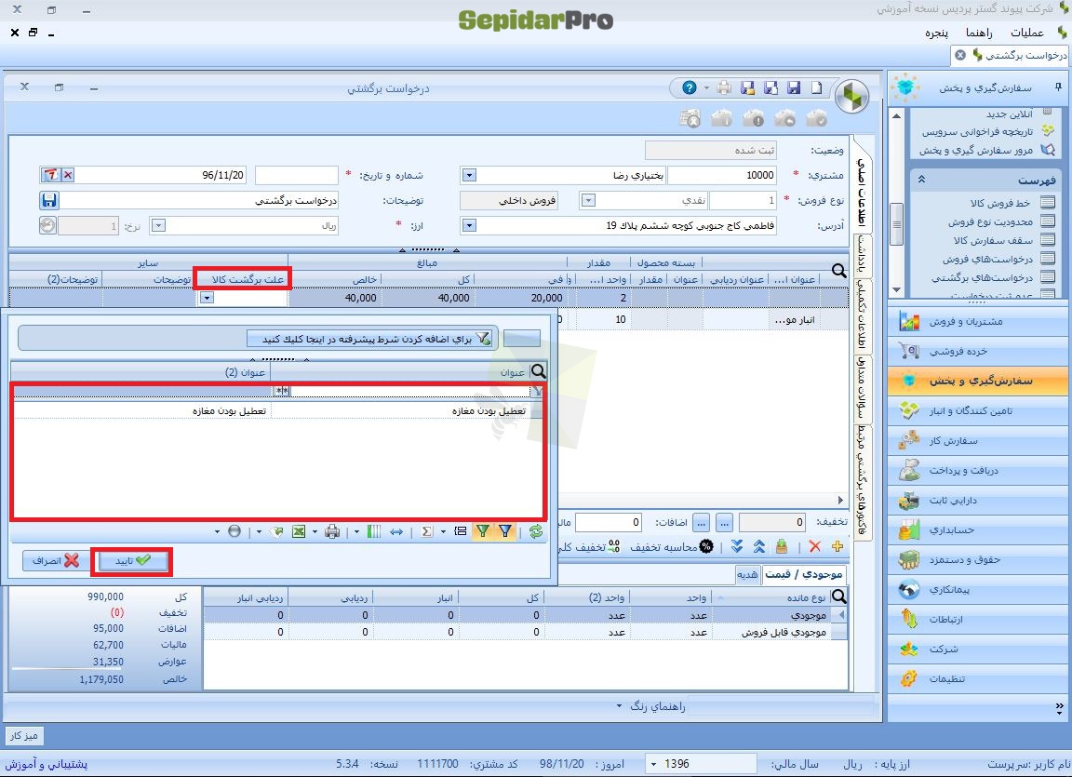The height and width of the screenshot is (777, 1072).
Task: Open خط فروش کالا in the sidebar list
Action: [x=999, y=203]
